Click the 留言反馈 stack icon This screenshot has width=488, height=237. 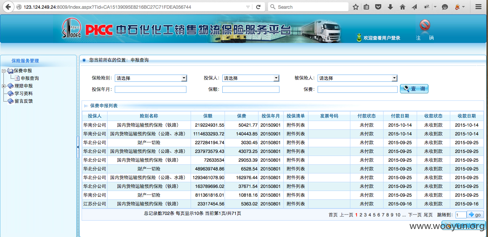tap(10, 101)
